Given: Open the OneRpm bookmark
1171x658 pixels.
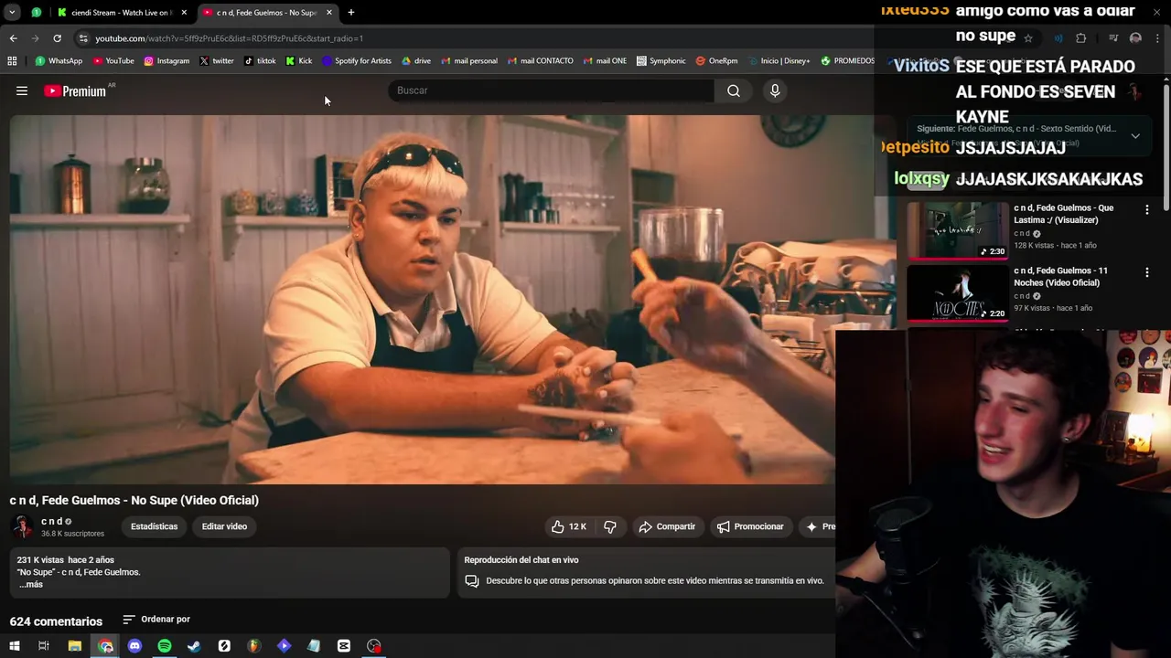Looking at the screenshot, I should click(716, 61).
